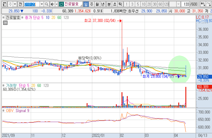Screen dimensions: 212x138
Task: Click the small square before 거래량 legend
Action: click(x=3, y=85)
